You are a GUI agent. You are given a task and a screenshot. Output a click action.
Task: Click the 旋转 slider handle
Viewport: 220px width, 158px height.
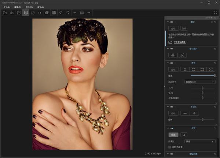pyautogui.click(x=202, y=120)
